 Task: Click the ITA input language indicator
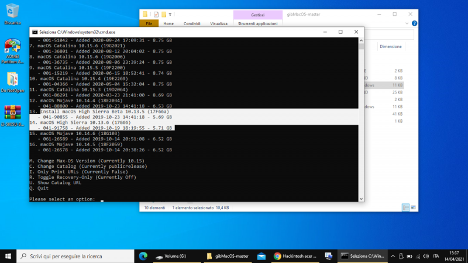(x=436, y=256)
